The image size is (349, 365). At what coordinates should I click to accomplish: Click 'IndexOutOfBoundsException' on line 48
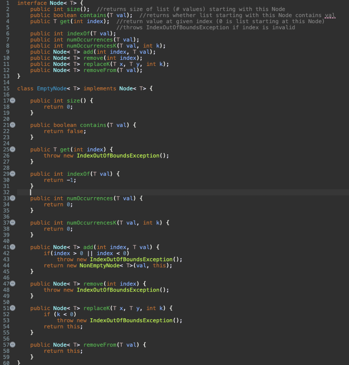click(118, 290)
